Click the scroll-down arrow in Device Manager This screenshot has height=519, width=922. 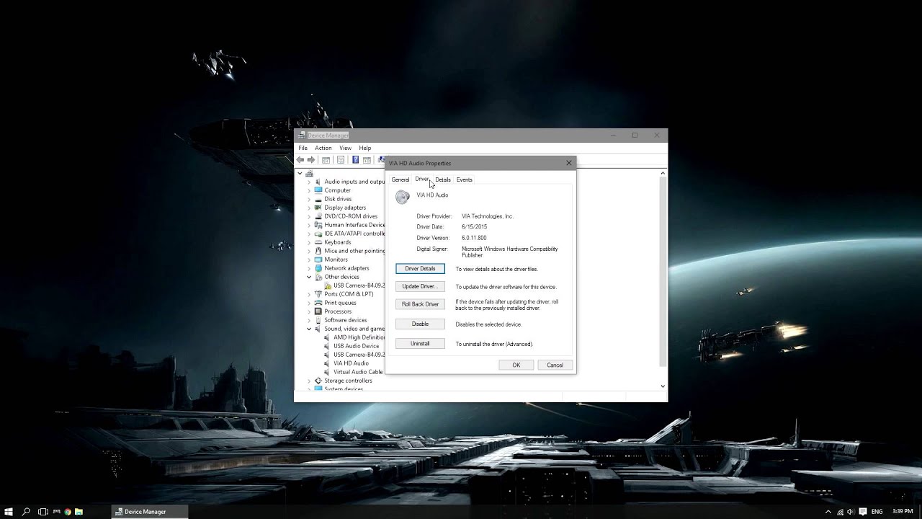click(x=663, y=386)
